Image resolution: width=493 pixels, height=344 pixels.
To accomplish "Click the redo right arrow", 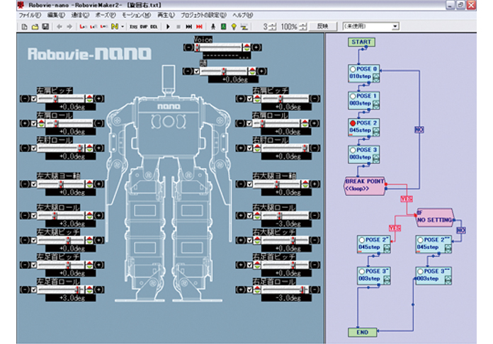I will 70,27.
